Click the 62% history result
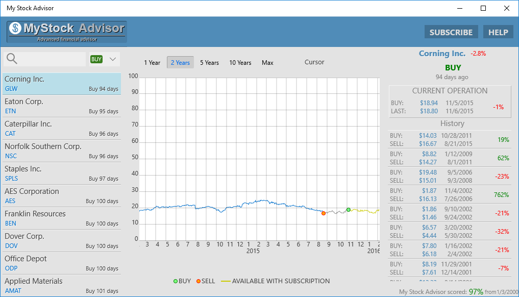The height and width of the screenshot is (297, 519). coord(504,158)
